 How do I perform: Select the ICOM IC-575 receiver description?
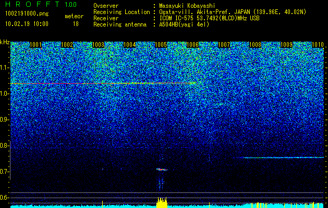[x=209, y=18]
